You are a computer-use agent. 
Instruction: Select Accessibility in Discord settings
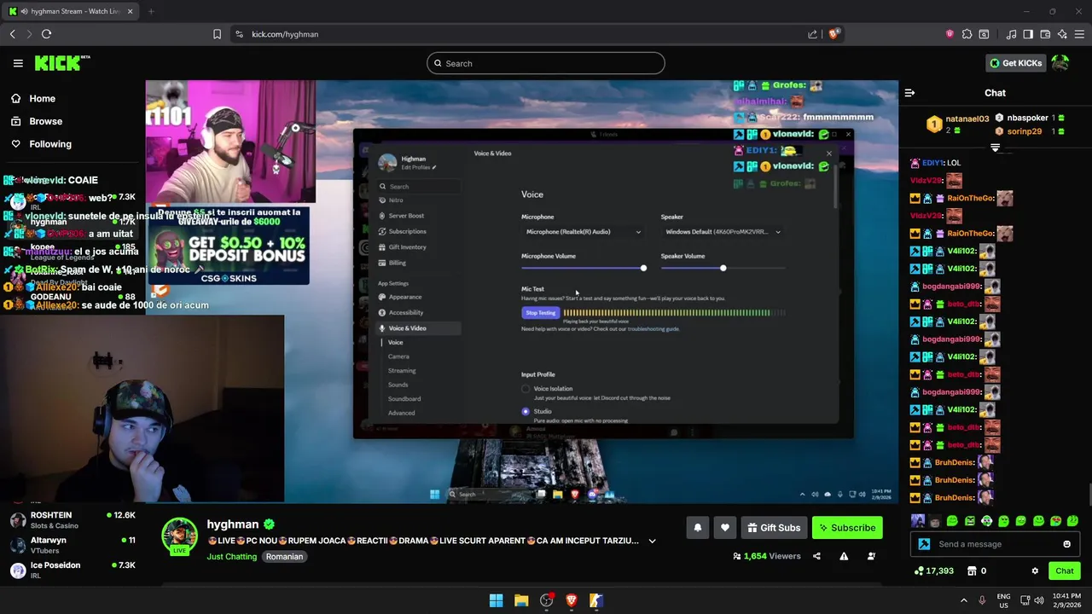[406, 312]
